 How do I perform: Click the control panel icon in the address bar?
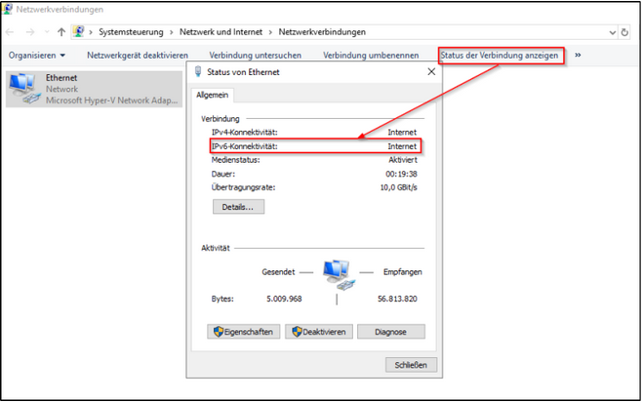point(78,31)
